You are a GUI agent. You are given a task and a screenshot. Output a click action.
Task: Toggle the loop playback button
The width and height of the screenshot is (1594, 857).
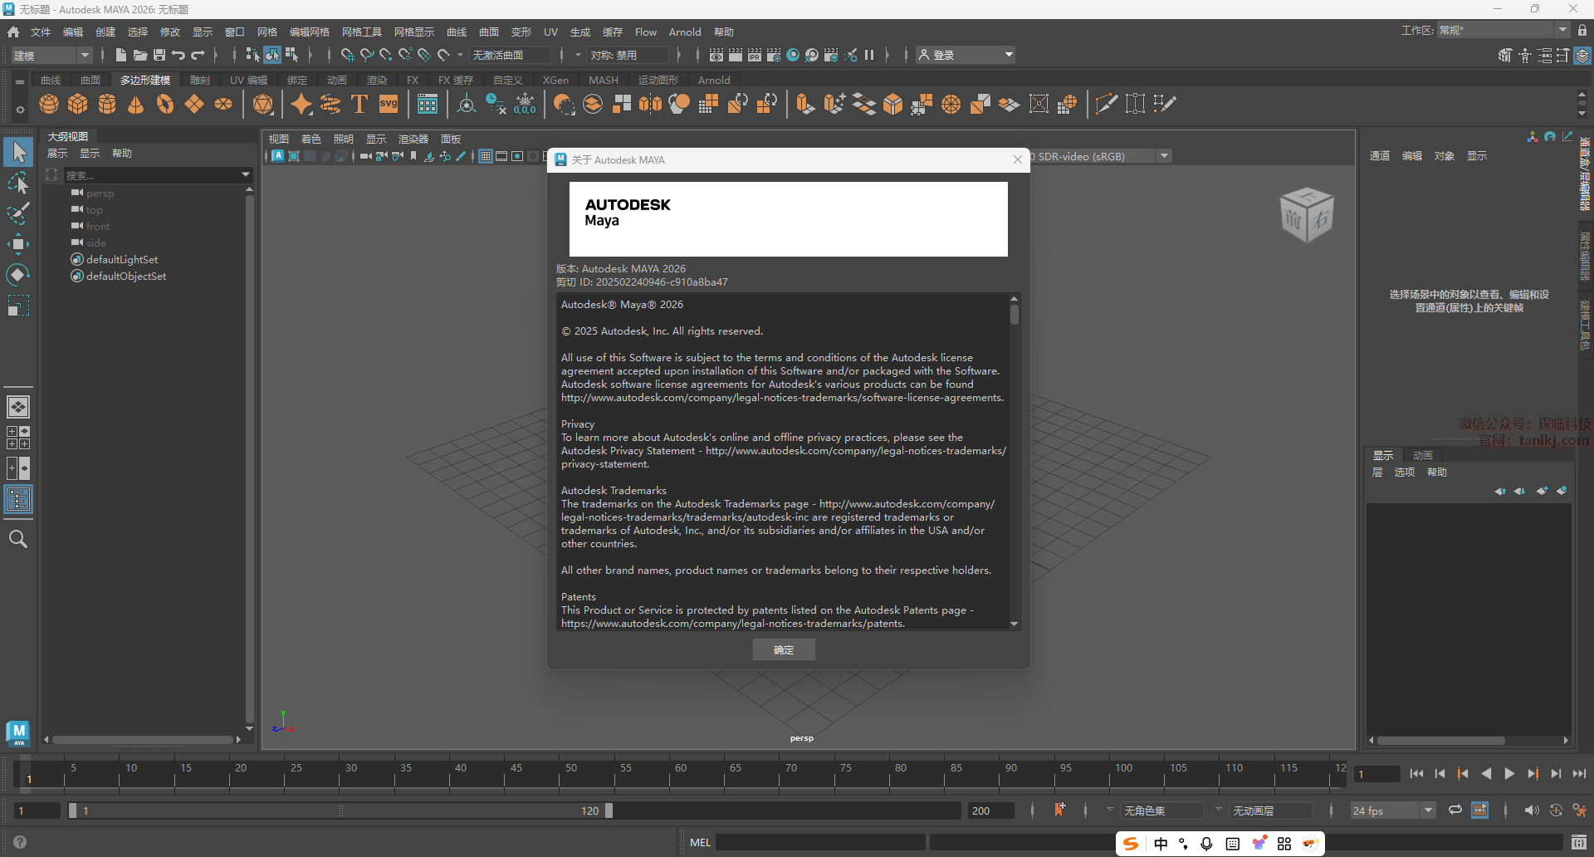click(1455, 810)
